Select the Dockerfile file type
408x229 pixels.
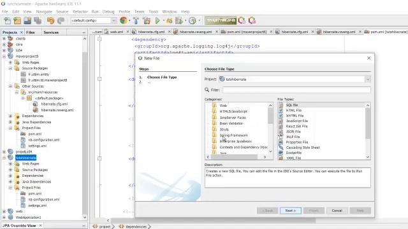click(293, 153)
